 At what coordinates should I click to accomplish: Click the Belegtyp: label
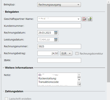[9, 5]
